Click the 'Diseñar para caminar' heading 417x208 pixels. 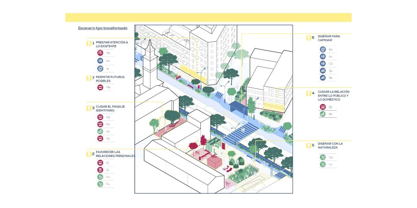(329, 38)
